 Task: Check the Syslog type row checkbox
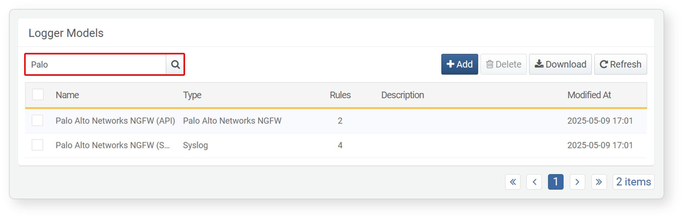(x=37, y=145)
